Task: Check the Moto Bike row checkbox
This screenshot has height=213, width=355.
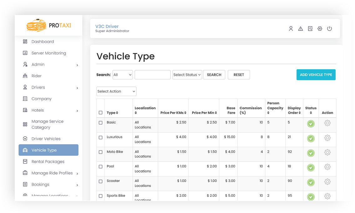Action: point(100,152)
